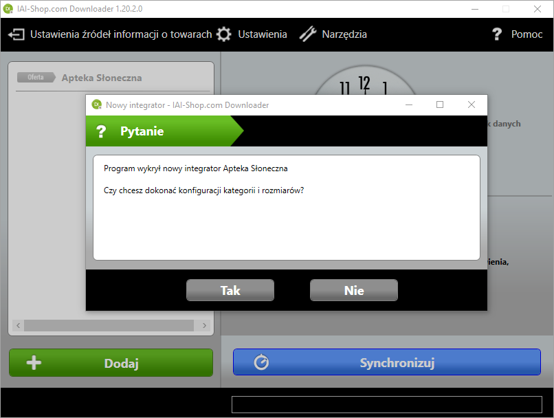
Task: Click the question mark Pomoc icon
Action: pyautogui.click(x=497, y=34)
